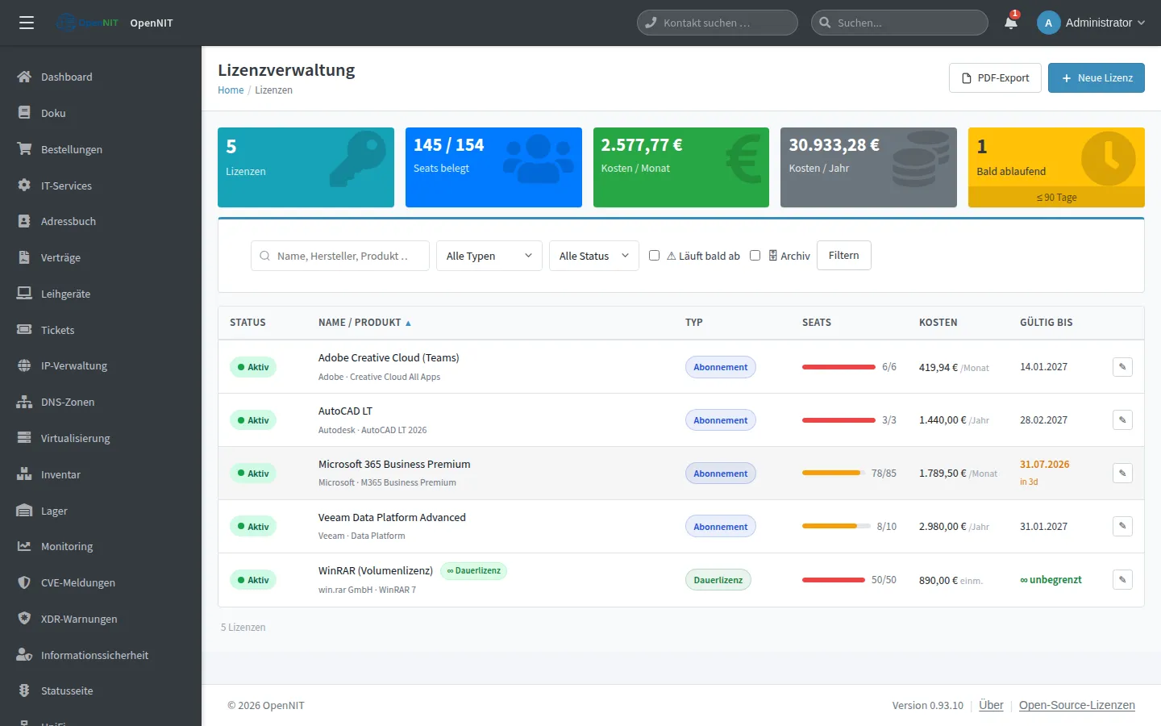This screenshot has width=1161, height=726.
Task: Click the Abonnement badge for Veeam
Action: pos(721,527)
